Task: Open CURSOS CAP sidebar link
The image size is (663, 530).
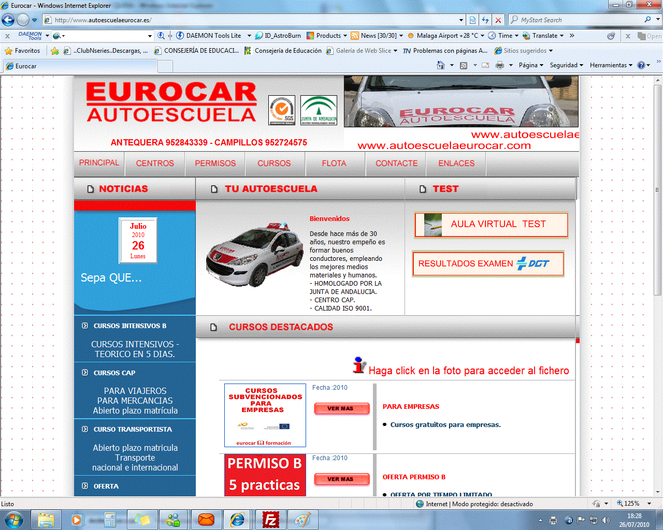Action: pos(114,373)
